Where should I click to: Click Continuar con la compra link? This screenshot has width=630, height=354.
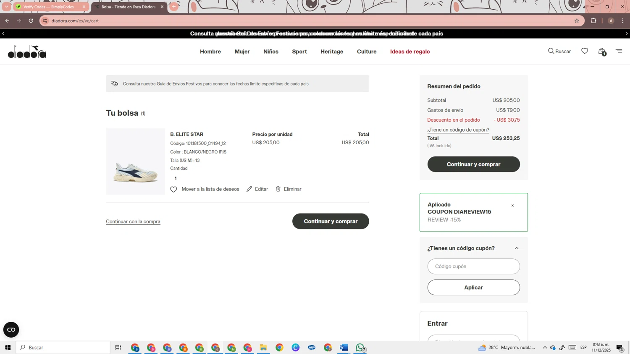tap(133, 221)
